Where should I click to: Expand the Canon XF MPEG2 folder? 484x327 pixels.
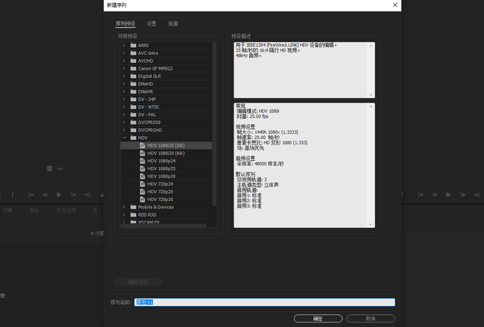(x=124, y=69)
